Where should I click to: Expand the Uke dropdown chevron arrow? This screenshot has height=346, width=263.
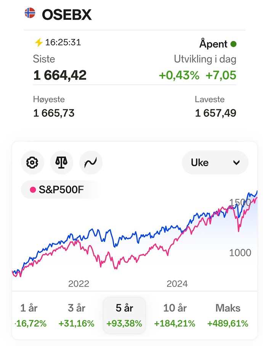236,163
